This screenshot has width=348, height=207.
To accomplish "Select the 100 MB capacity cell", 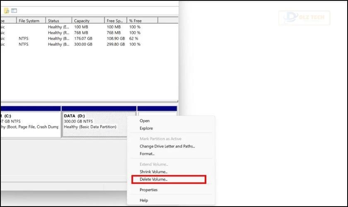I will pyautogui.click(x=81, y=27).
